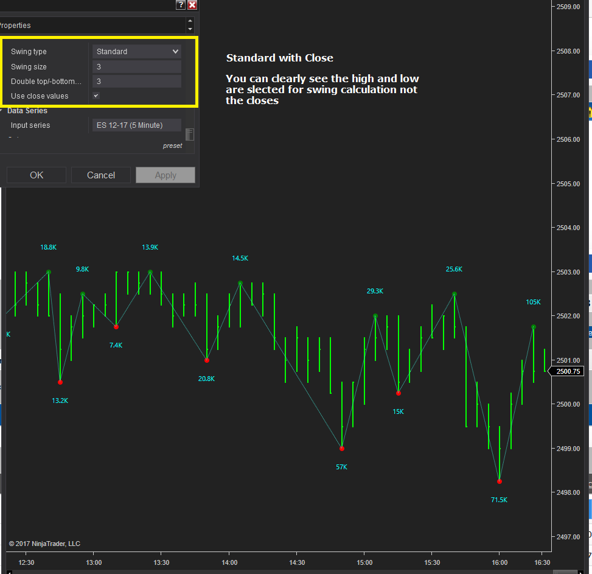
Task: Click the red swing low dot above 57K
Action: 342,449
